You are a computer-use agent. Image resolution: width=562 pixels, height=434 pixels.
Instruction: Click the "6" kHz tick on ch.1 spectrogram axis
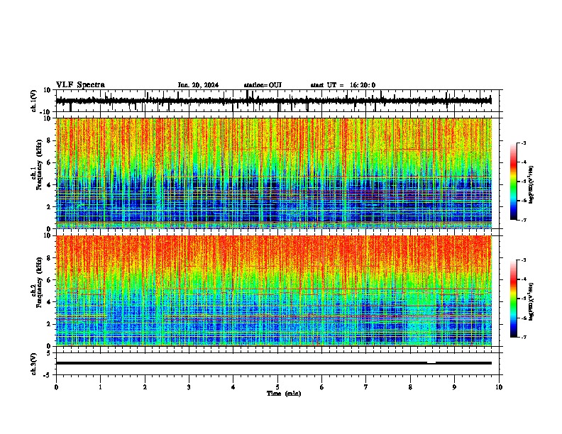coord(50,162)
